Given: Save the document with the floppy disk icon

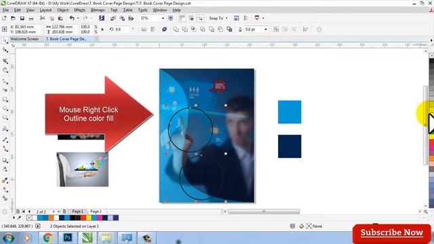Looking at the screenshot, I should pos(22,18).
